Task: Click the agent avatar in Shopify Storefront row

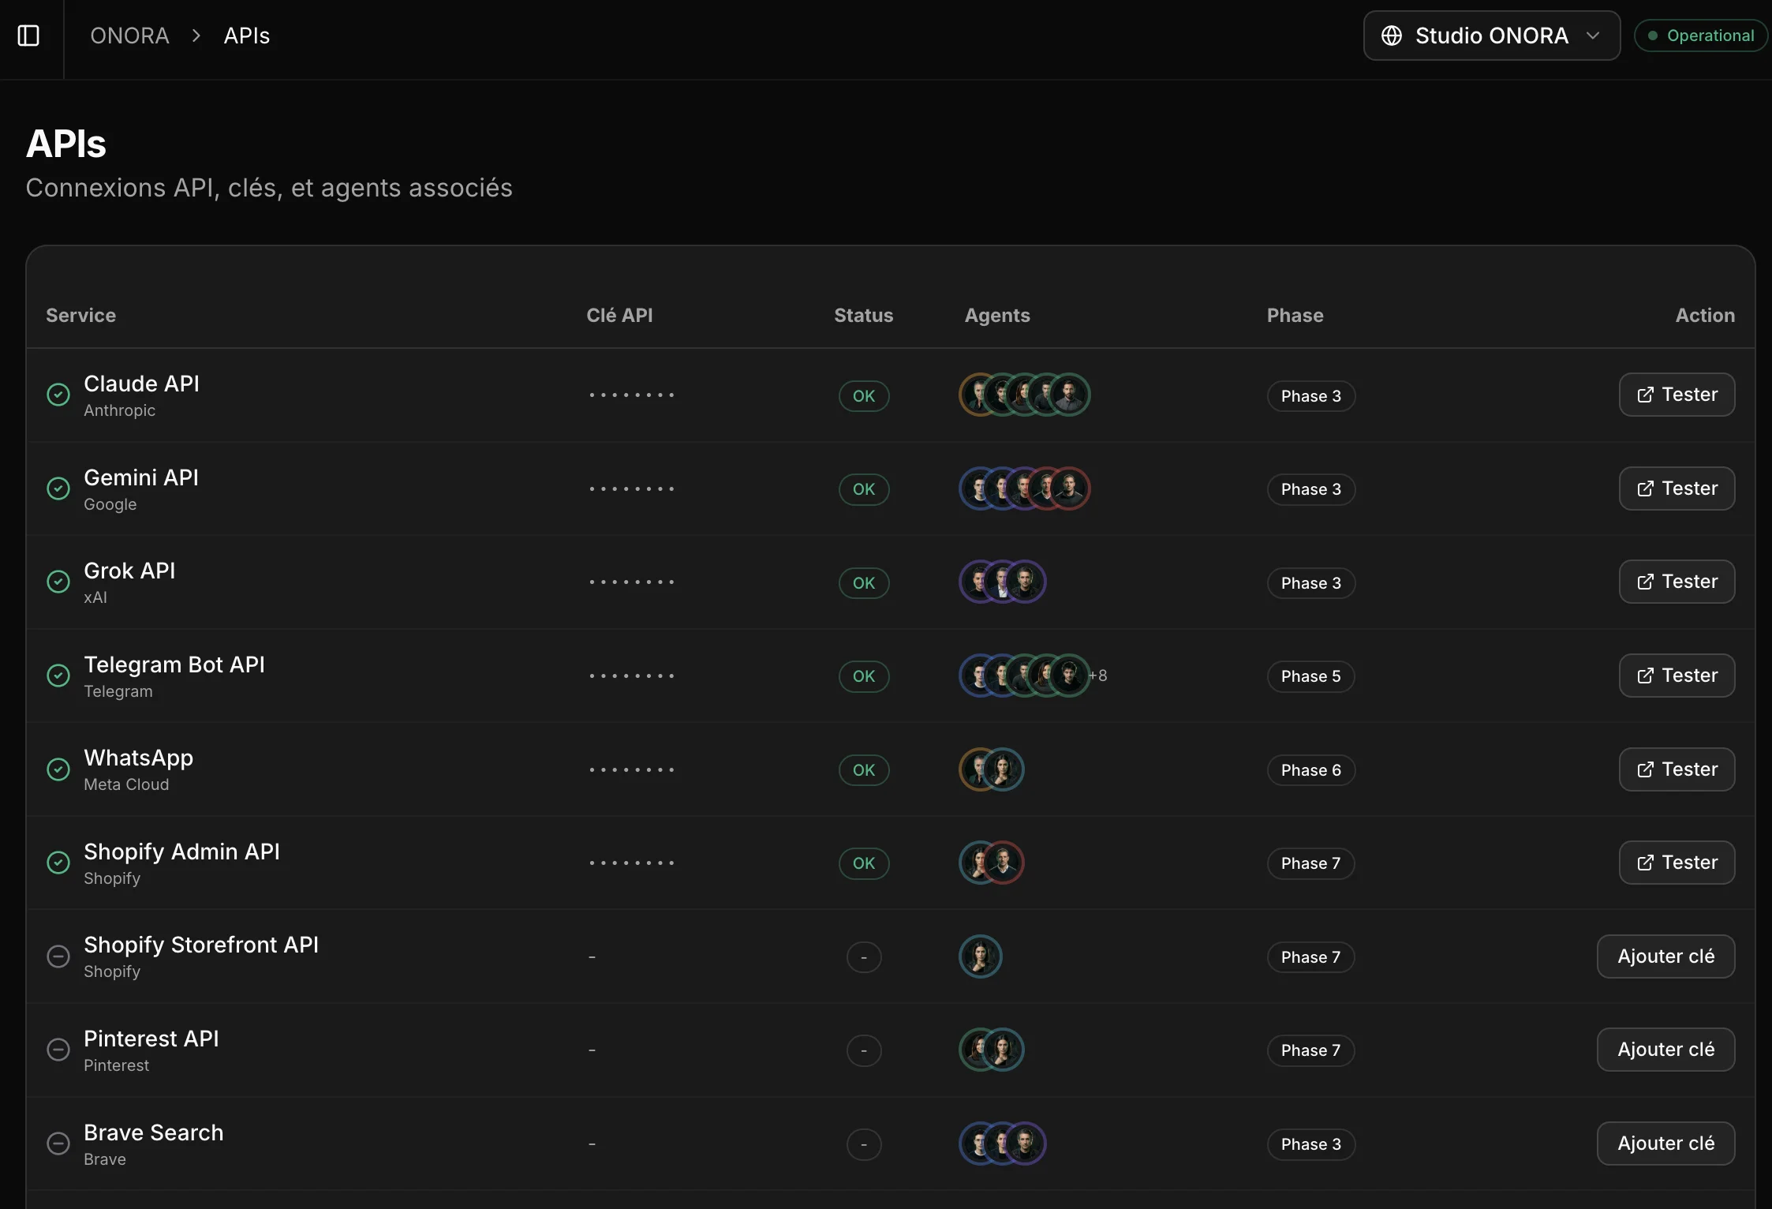Action: click(x=980, y=956)
